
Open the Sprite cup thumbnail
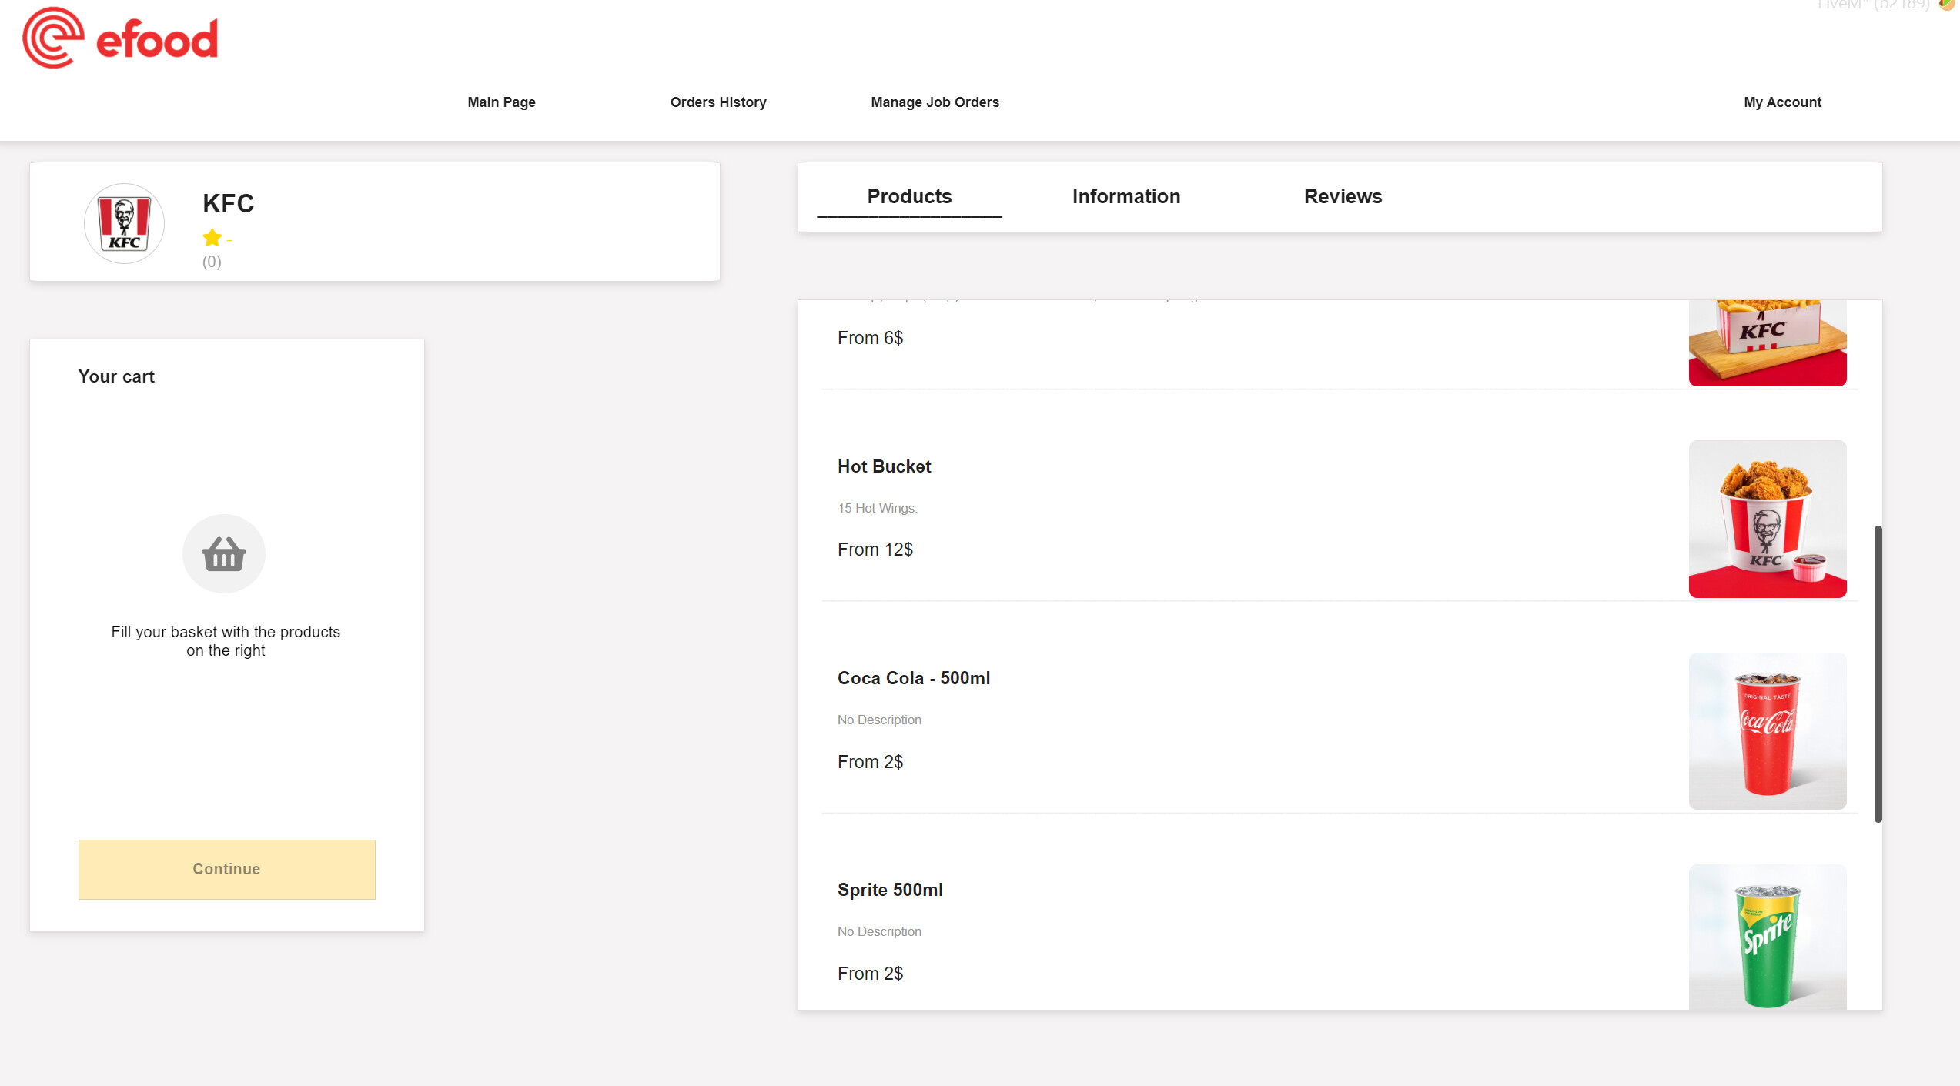pos(1767,937)
